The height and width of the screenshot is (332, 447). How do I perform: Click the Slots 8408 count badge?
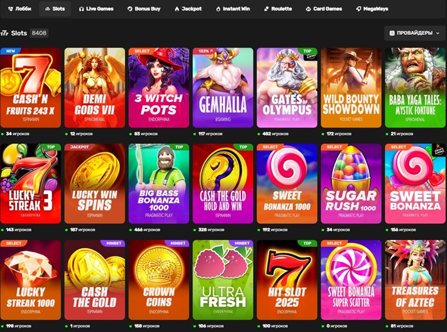(x=39, y=33)
